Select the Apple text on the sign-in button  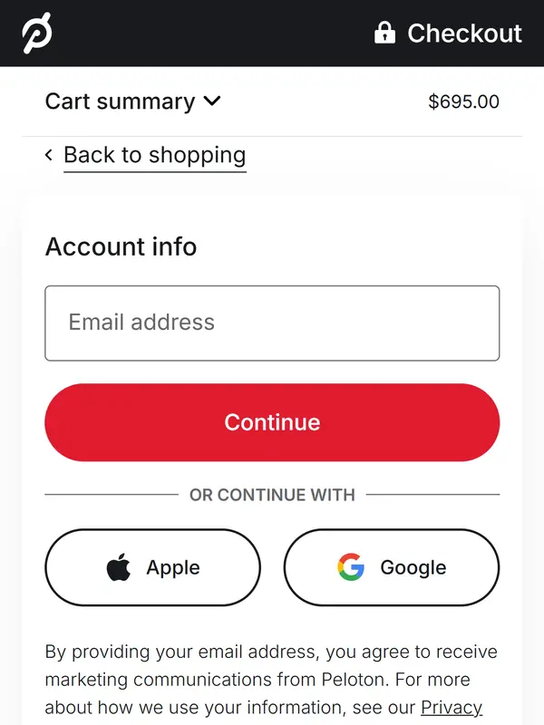[x=173, y=568]
